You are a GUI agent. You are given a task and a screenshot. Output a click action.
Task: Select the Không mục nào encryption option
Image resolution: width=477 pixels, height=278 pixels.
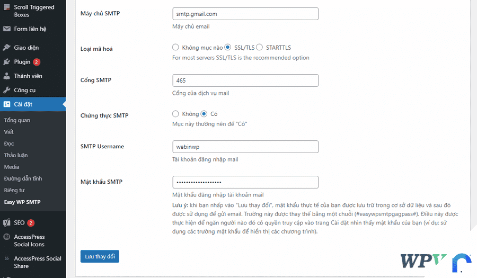175,48
